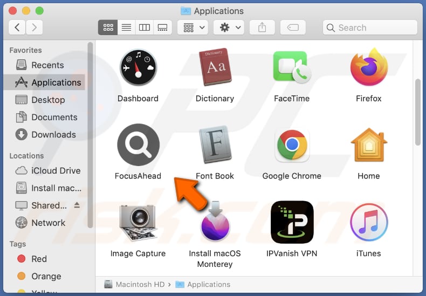Select the Orange tag
Screen dimensions: 426x296
(45, 277)
